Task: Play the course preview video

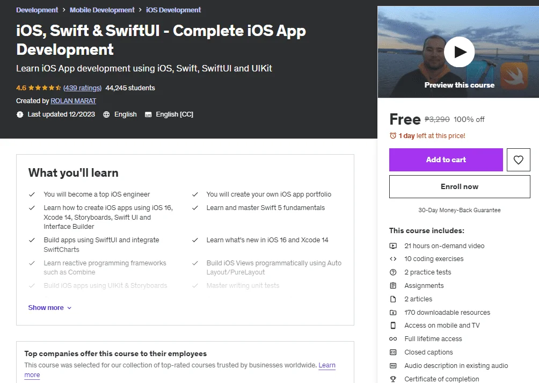Action: point(459,52)
